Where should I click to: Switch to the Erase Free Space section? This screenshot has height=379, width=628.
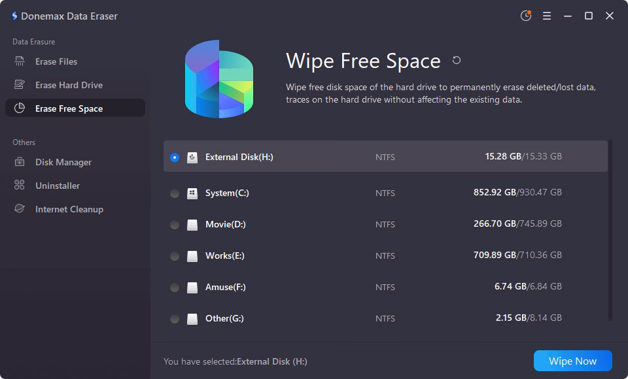coord(75,108)
